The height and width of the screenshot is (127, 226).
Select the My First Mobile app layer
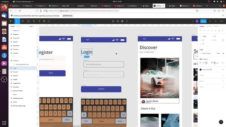(19, 106)
